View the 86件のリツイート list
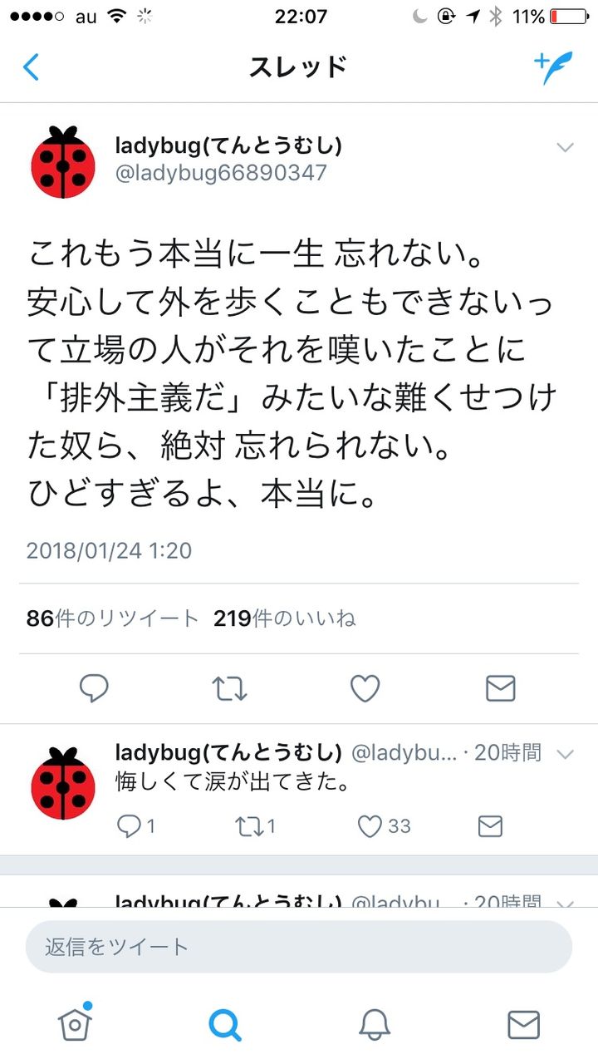 point(113,618)
